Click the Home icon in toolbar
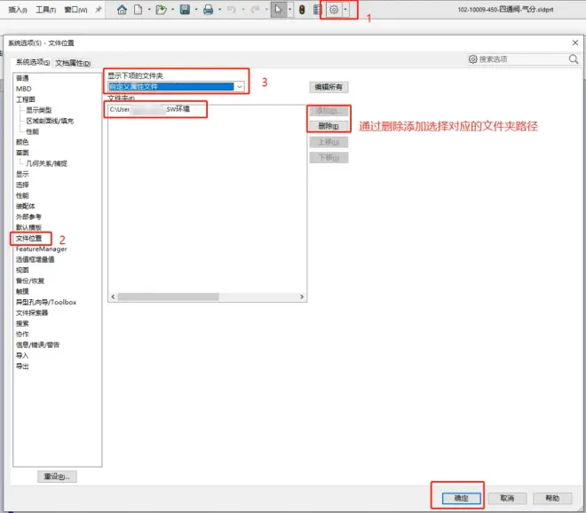The height and width of the screenshot is (513, 586). 123,10
